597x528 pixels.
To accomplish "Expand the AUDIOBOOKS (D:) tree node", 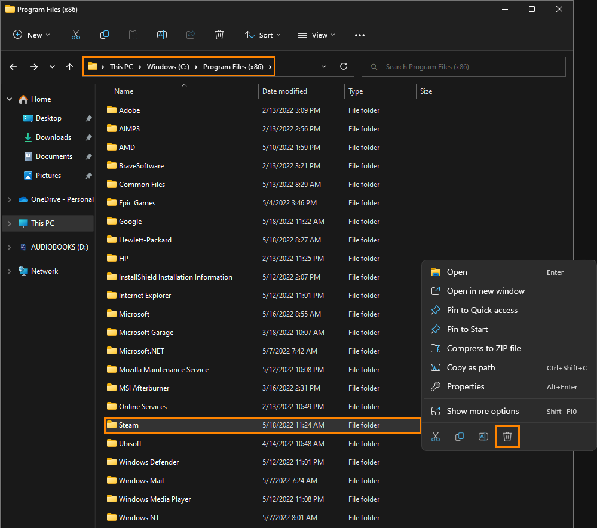I will coord(9,247).
